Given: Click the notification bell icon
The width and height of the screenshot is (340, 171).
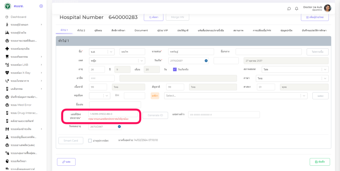Looking at the screenshot, I should pyautogui.click(x=297, y=9).
